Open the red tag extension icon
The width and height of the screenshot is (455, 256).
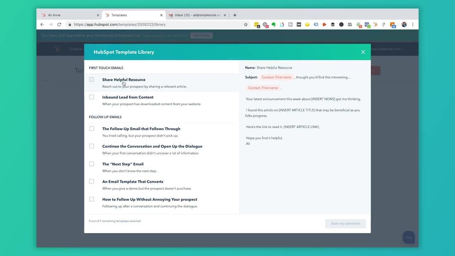tap(324, 25)
